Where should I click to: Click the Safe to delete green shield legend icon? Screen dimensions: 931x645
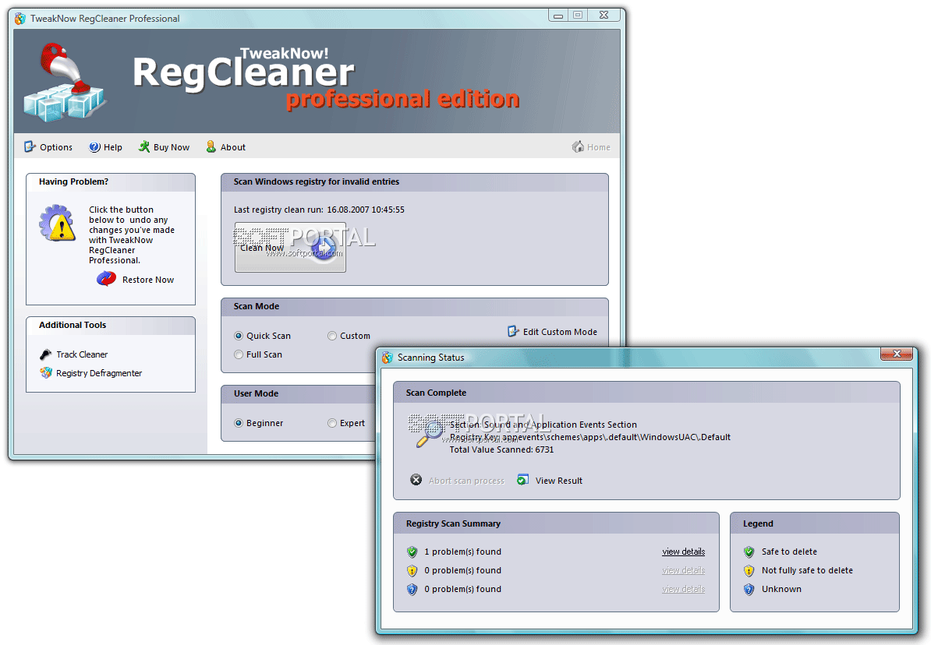[x=749, y=552]
